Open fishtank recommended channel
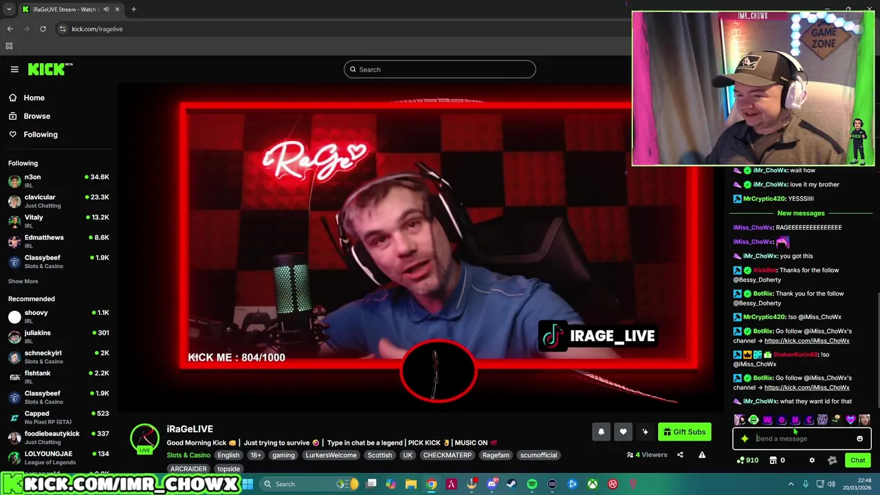880x495 pixels. pos(58,377)
